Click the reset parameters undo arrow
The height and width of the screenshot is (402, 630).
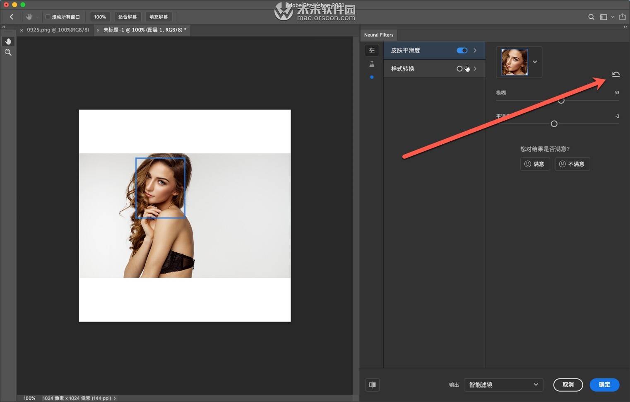click(x=616, y=74)
